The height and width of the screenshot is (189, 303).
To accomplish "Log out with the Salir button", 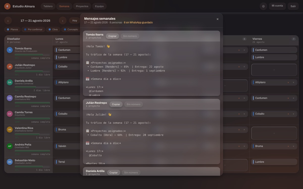I will (293, 6).
